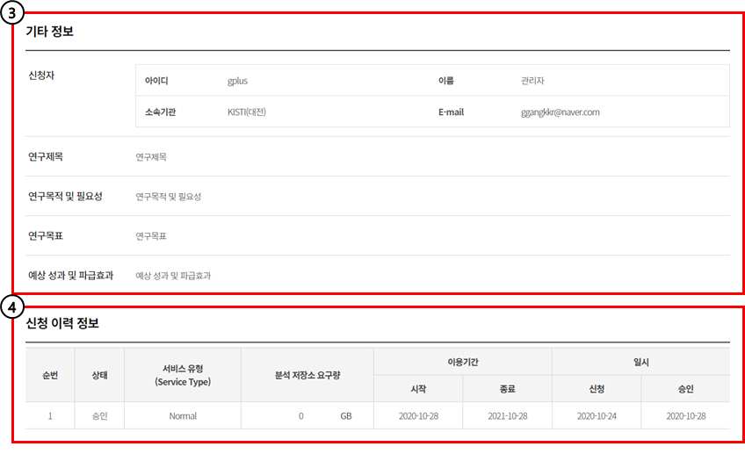Click the 종료 column header
The width and height of the screenshot is (745, 461).
[507, 389]
